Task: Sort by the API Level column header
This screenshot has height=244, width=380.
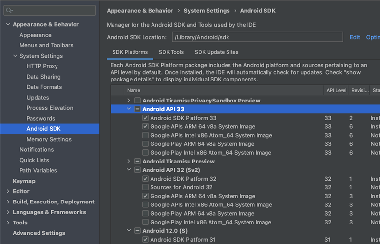Action: pos(335,90)
